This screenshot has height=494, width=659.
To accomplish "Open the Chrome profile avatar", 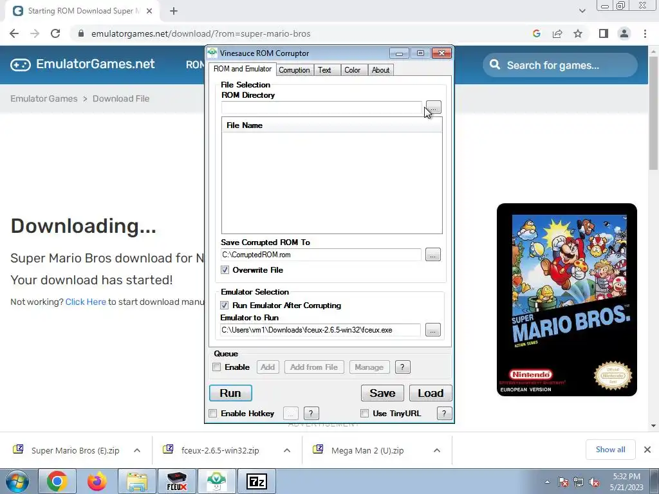I will click(x=624, y=33).
